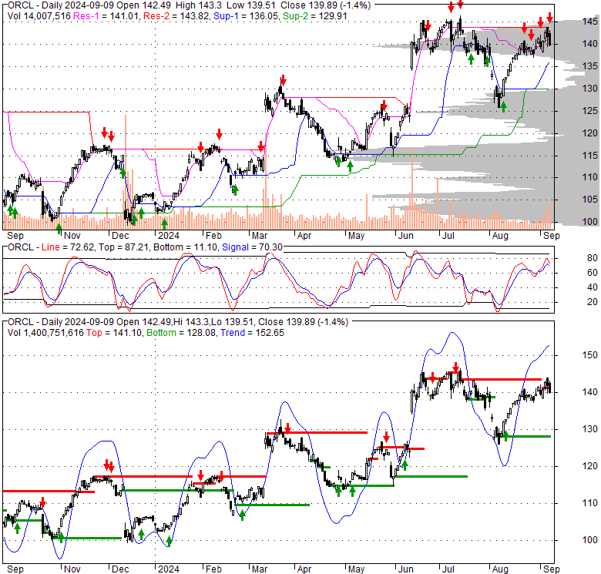601x574 pixels.
Task: Click the 'Jul' month label under top chart
Action: click(x=448, y=236)
